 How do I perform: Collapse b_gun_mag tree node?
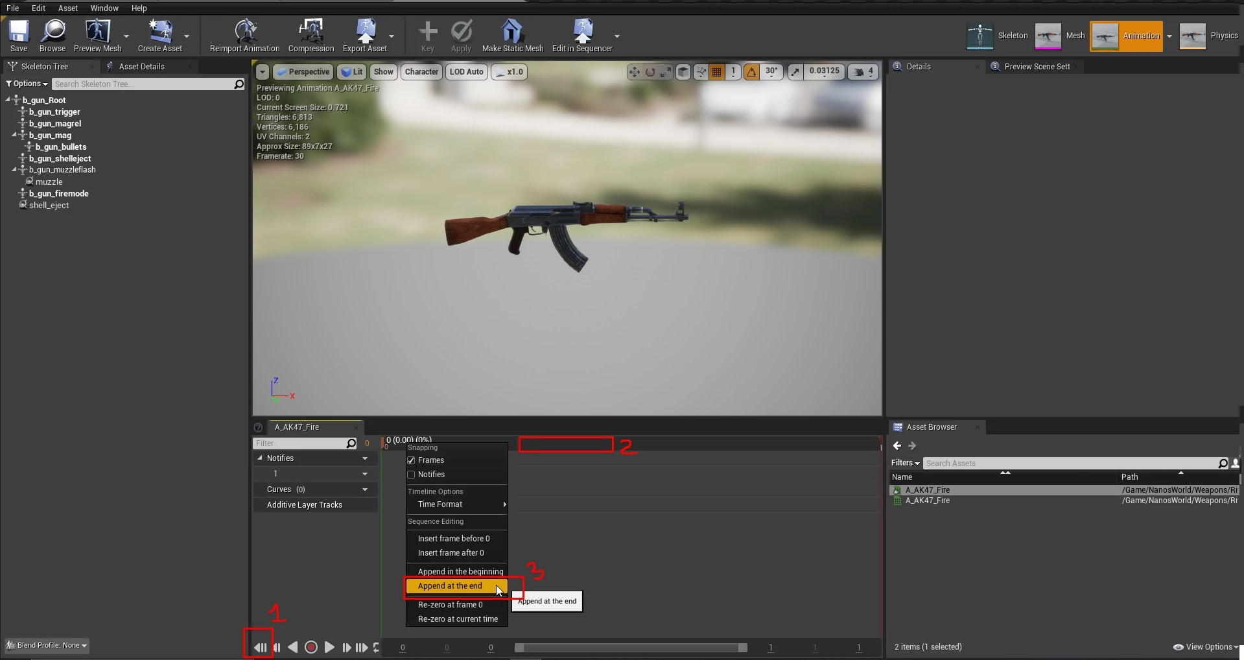pos(14,135)
